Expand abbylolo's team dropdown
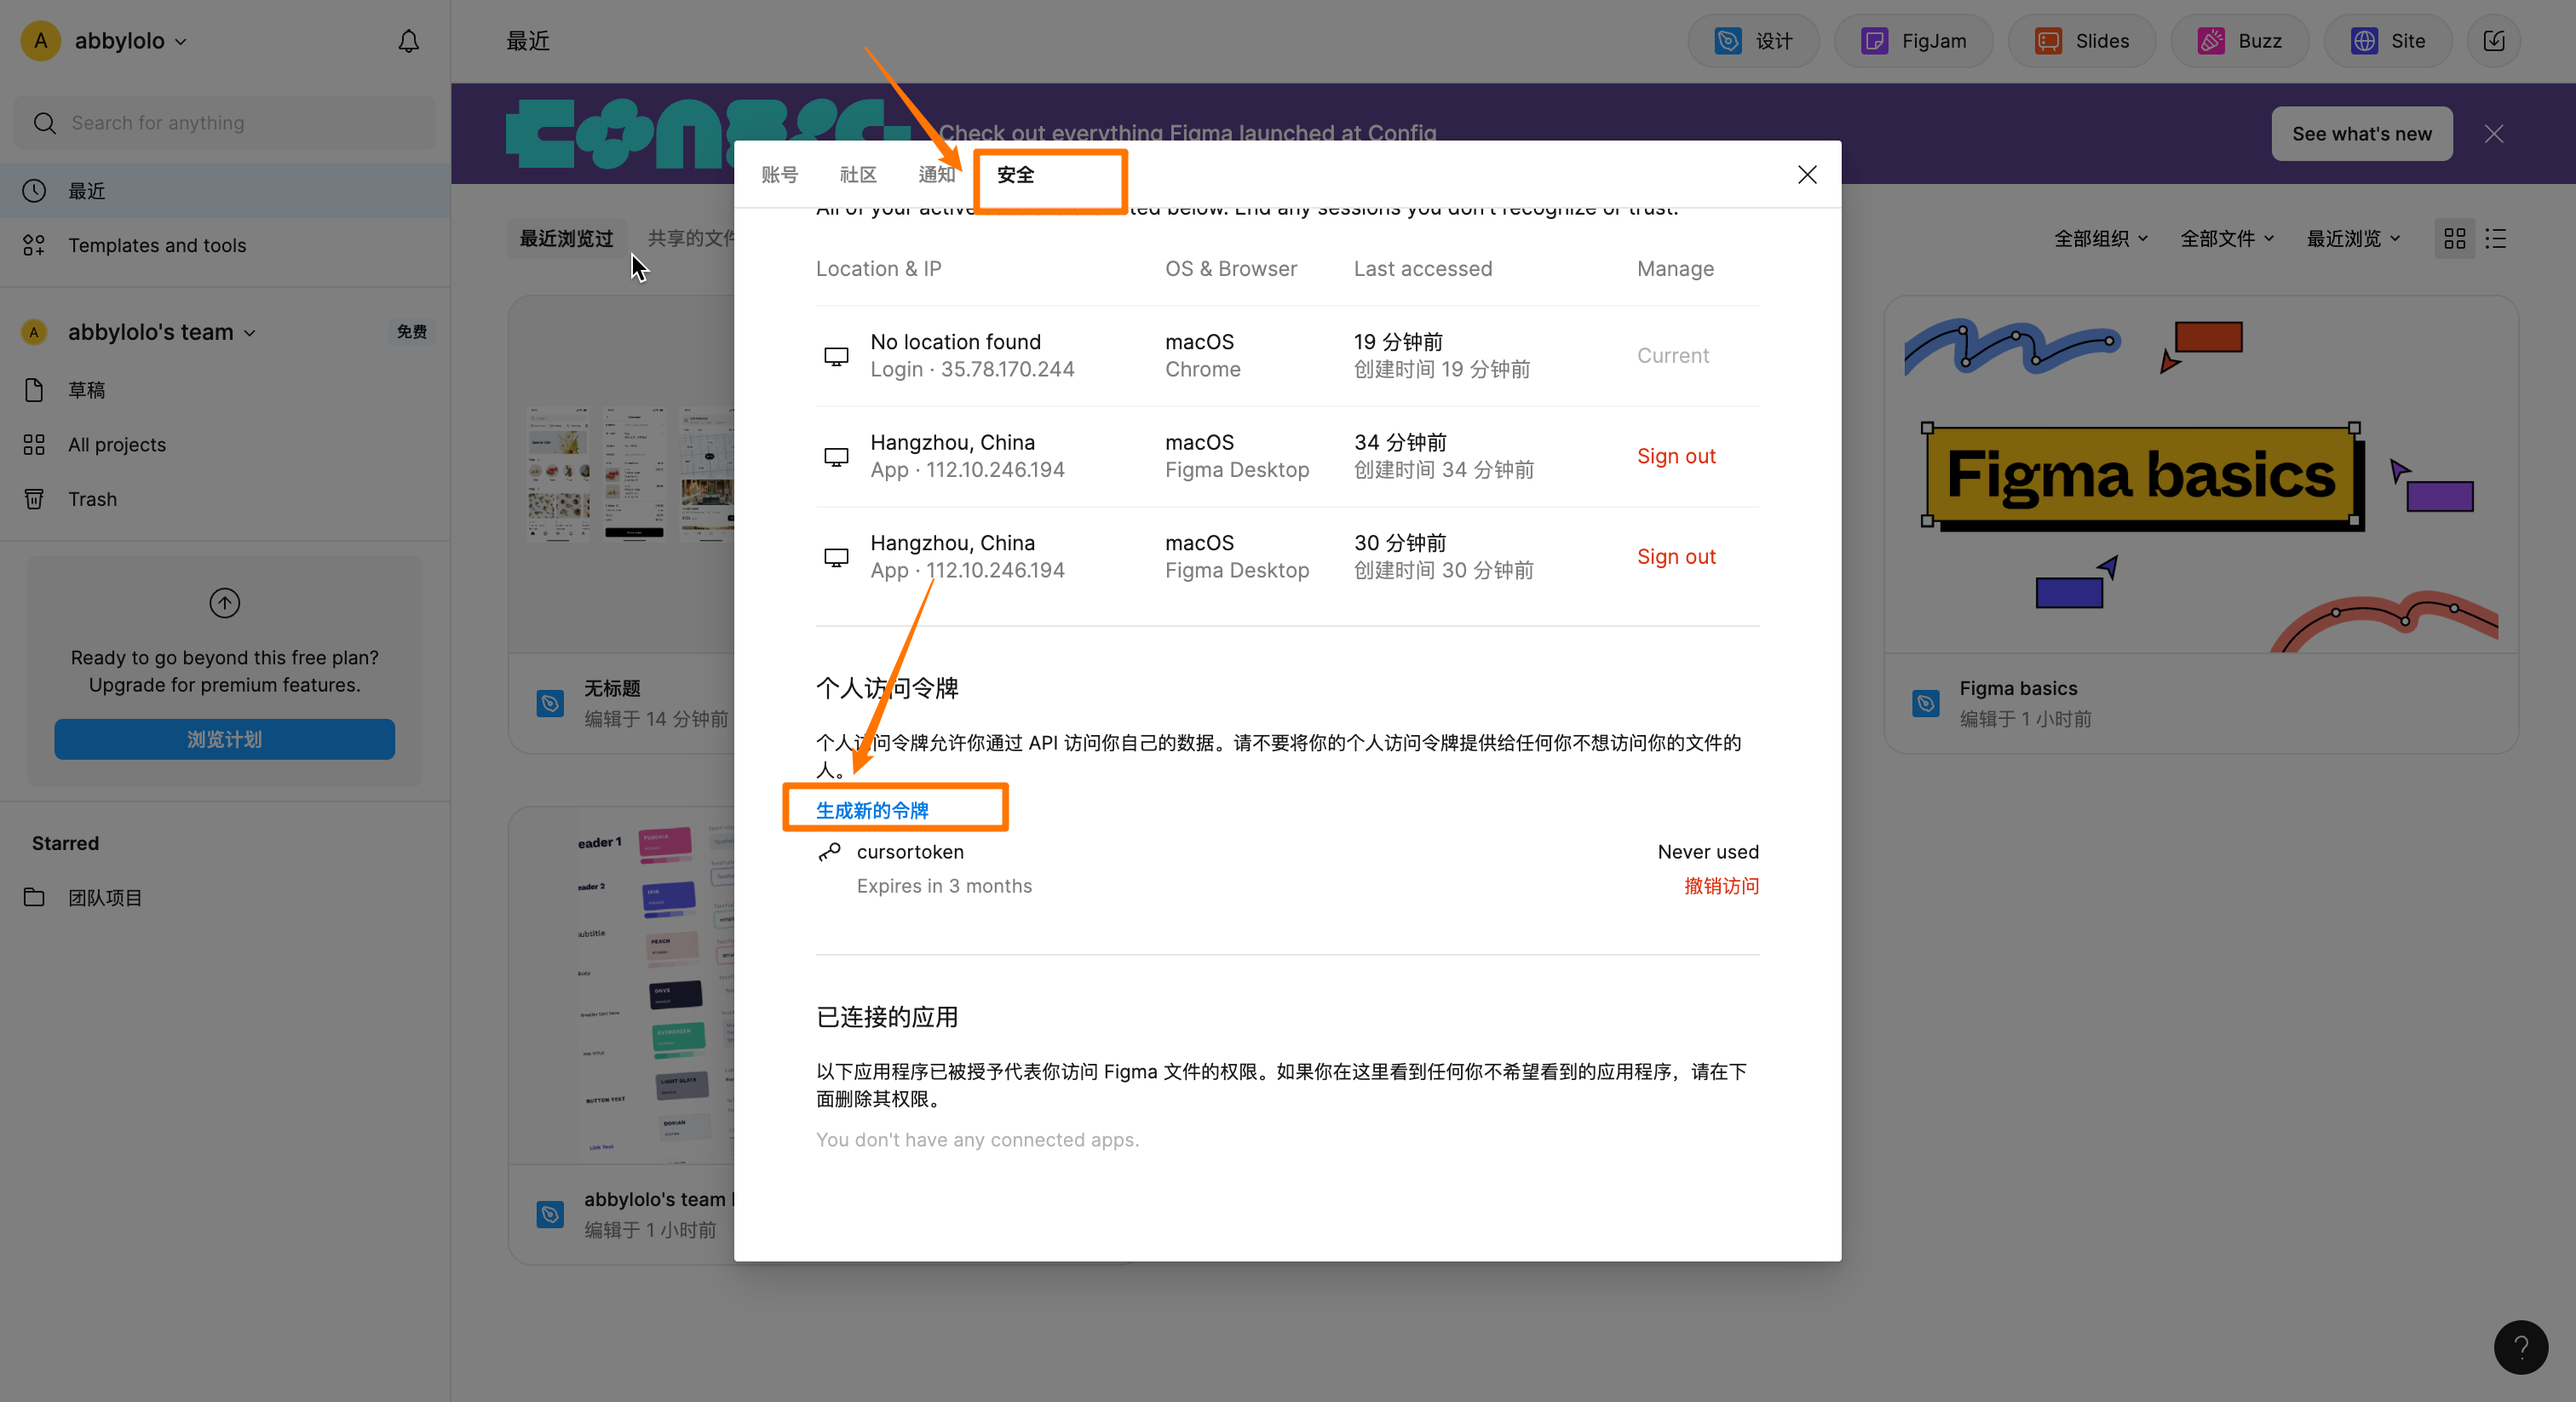This screenshot has height=1402, width=2576. tap(161, 331)
